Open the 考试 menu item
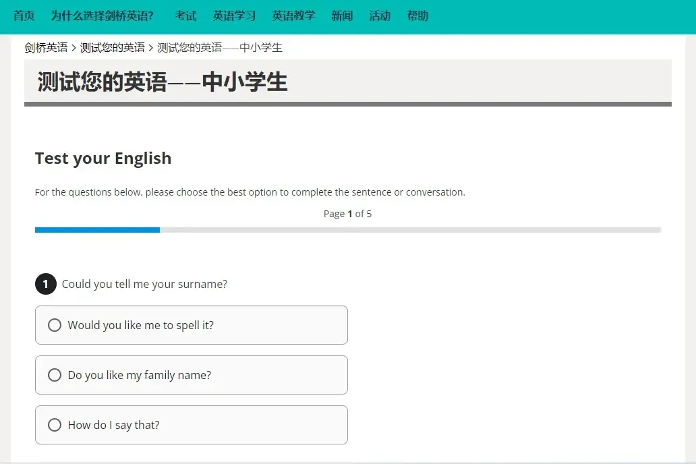This screenshot has height=464, width=696. tap(185, 16)
